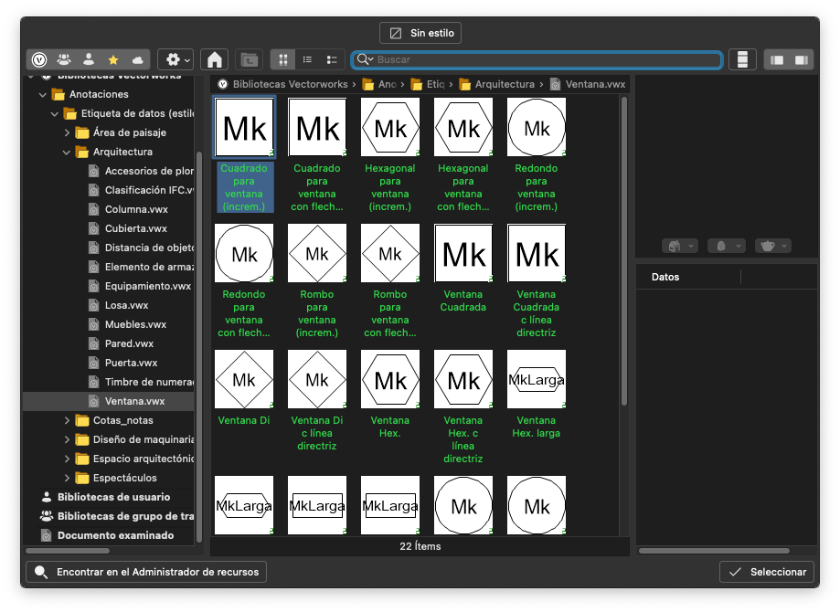
Task: Click the Seleccionar button
Action: [x=767, y=572]
